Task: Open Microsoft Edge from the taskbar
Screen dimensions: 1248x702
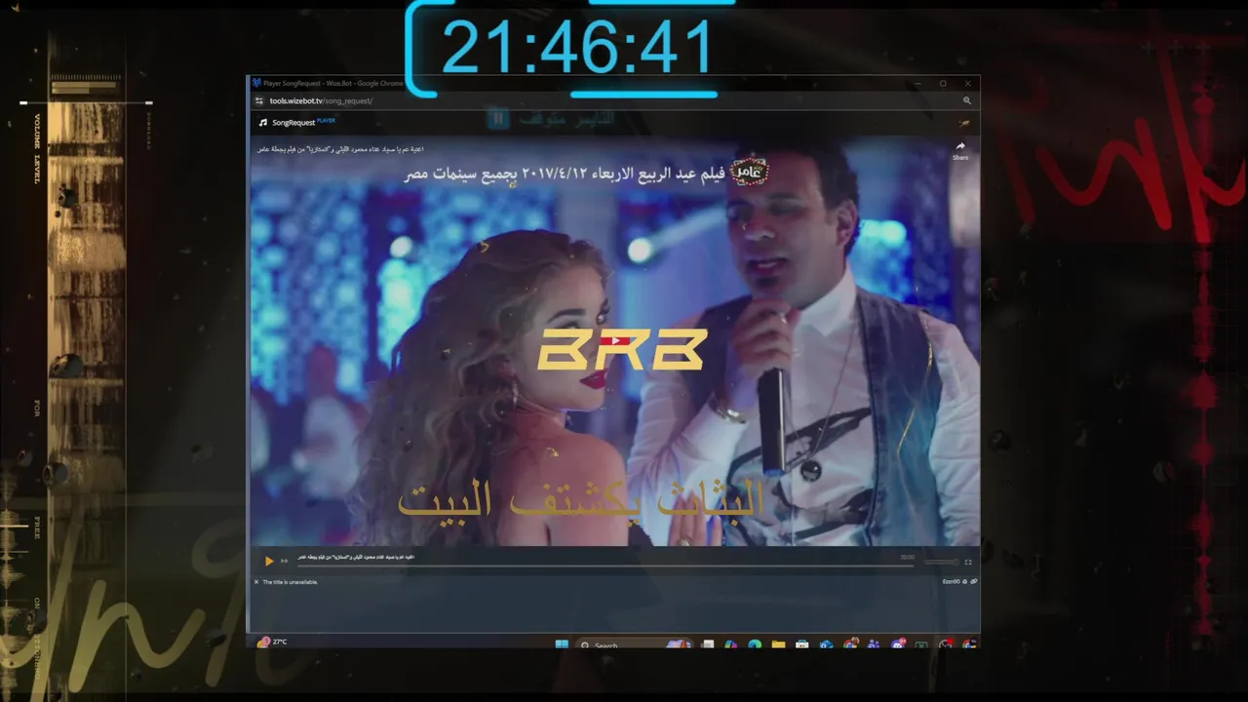Action: pyautogui.click(x=755, y=645)
